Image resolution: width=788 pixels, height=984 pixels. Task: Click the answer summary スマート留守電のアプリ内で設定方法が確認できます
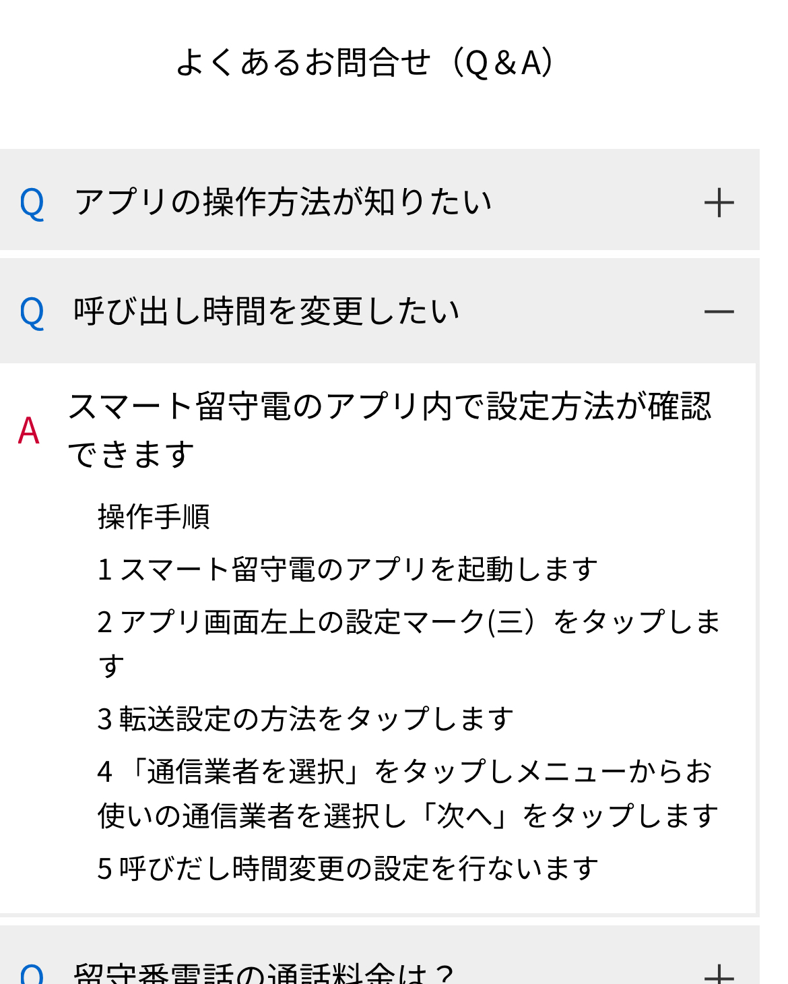pos(389,430)
